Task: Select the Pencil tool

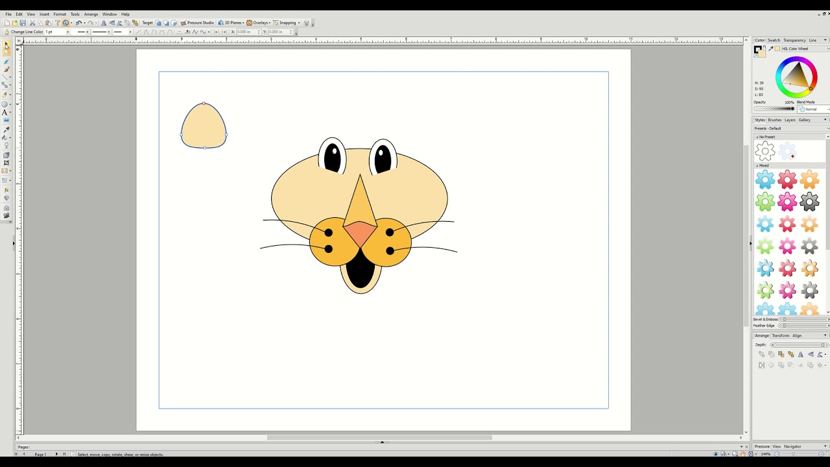Action: point(6,62)
